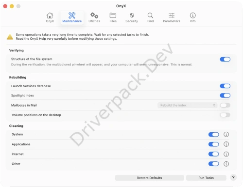Toggle Other cleaning switch

[x=213, y=164]
